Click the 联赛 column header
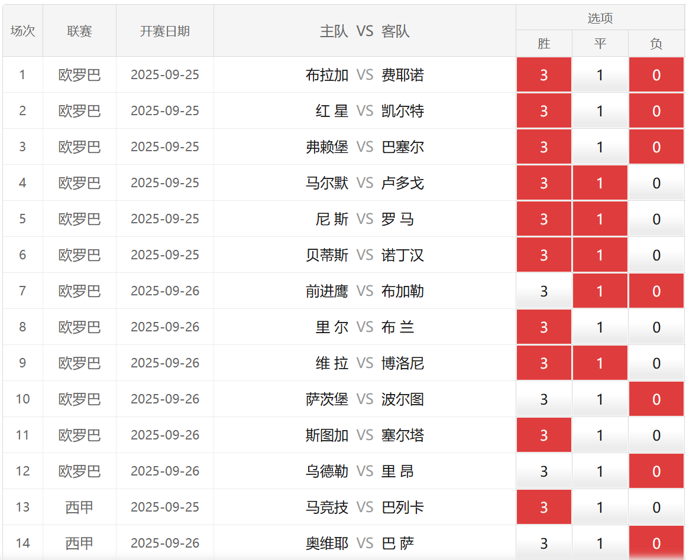The image size is (686, 560). point(79,31)
